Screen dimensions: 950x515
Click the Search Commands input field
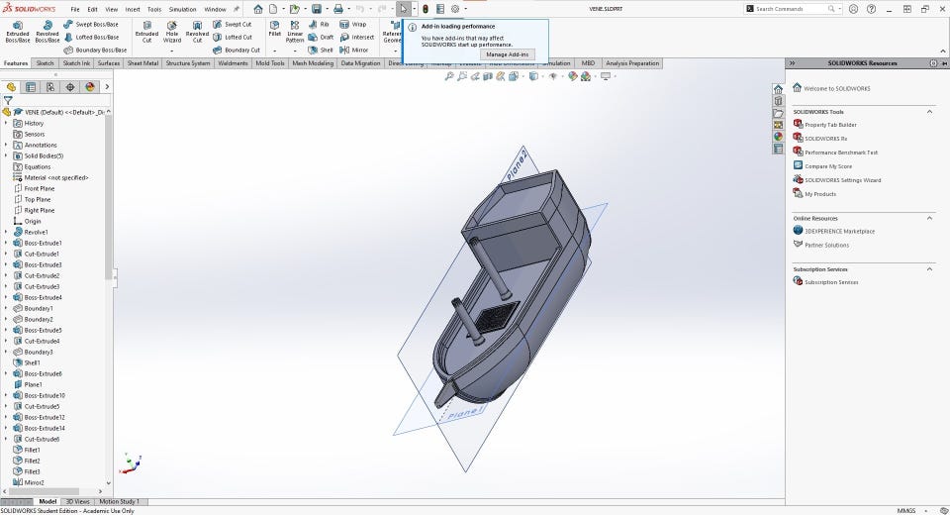click(791, 9)
